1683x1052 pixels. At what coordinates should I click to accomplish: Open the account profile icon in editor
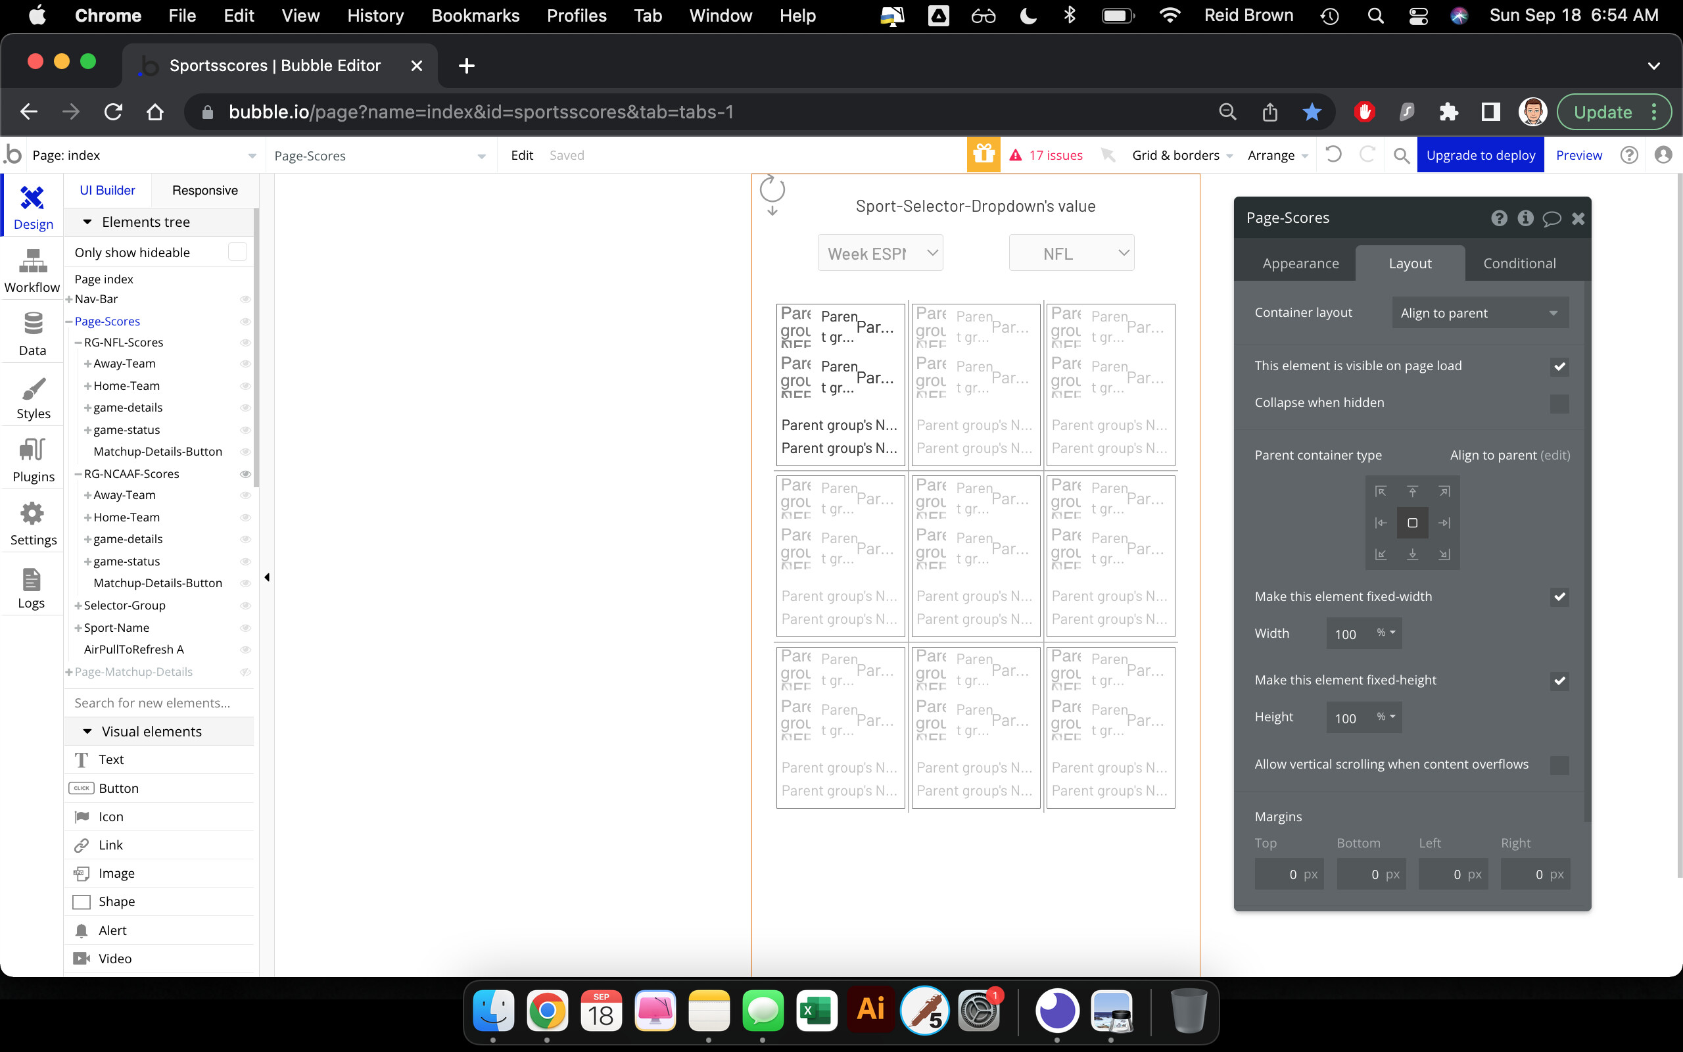(x=1663, y=155)
